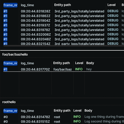The width and height of the screenshot is (124, 124).
Task: Select #1 frame link at 09:20:44.831904Z
Action: tap(5, 21)
